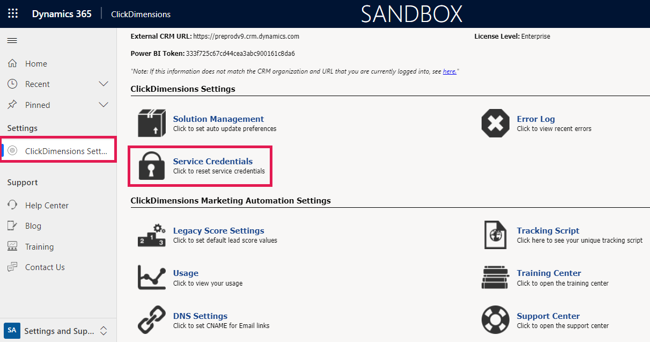Expand the Pinned chevron
This screenshot has width=650, height=342.
(x=104, y=105)
